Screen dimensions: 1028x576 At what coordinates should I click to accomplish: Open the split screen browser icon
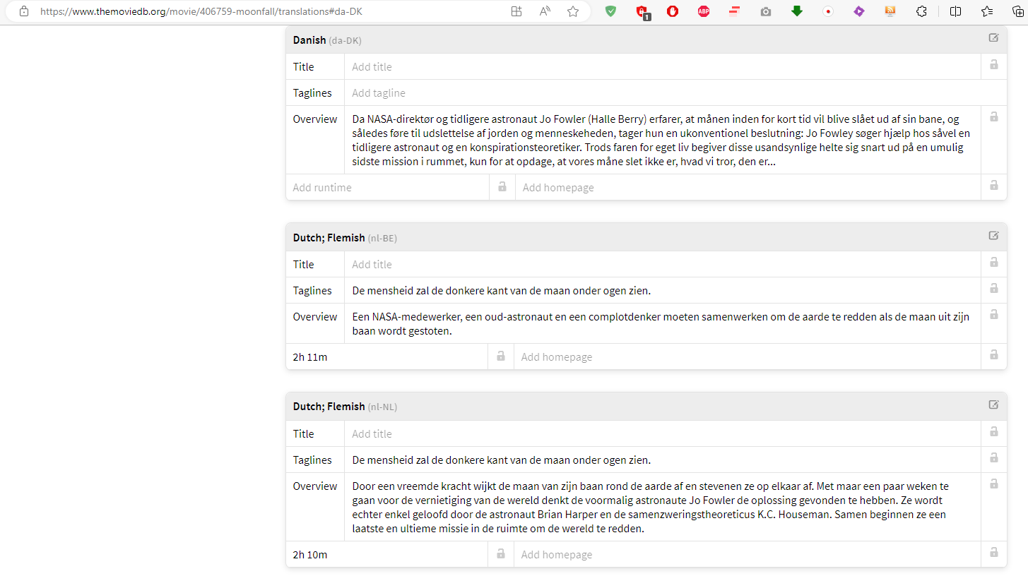[x=955, y=11]
